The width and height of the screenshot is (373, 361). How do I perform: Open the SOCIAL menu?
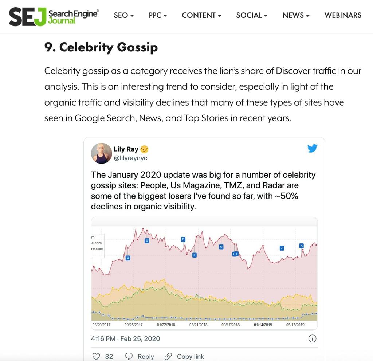coord(252,15)
